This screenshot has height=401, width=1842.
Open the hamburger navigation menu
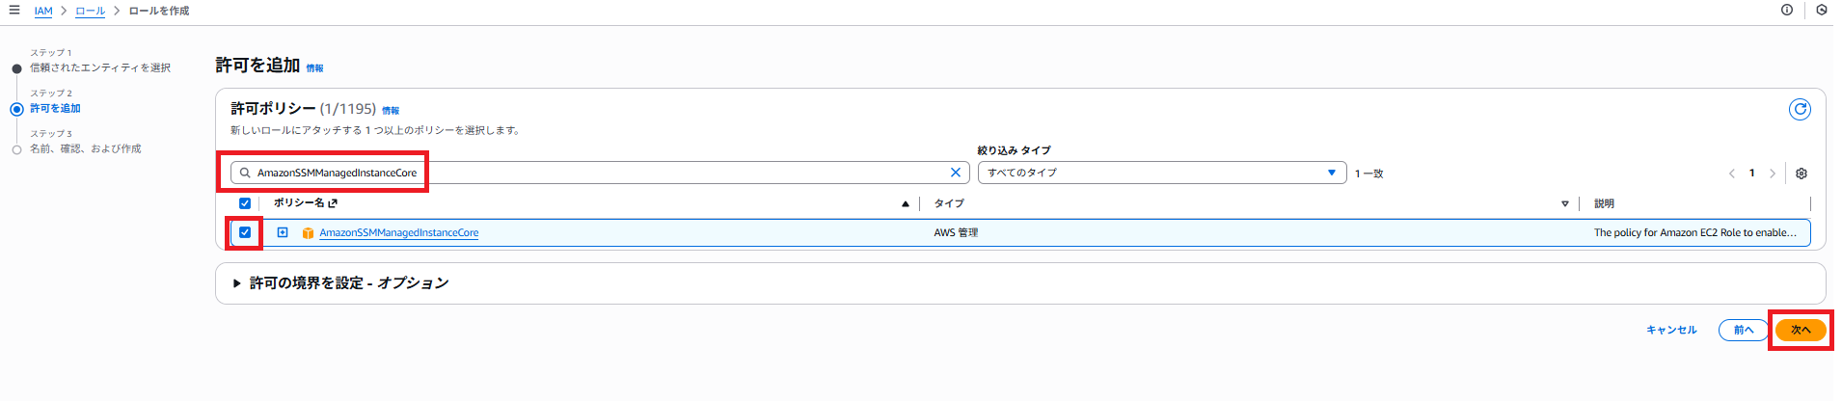coord(14,11)
